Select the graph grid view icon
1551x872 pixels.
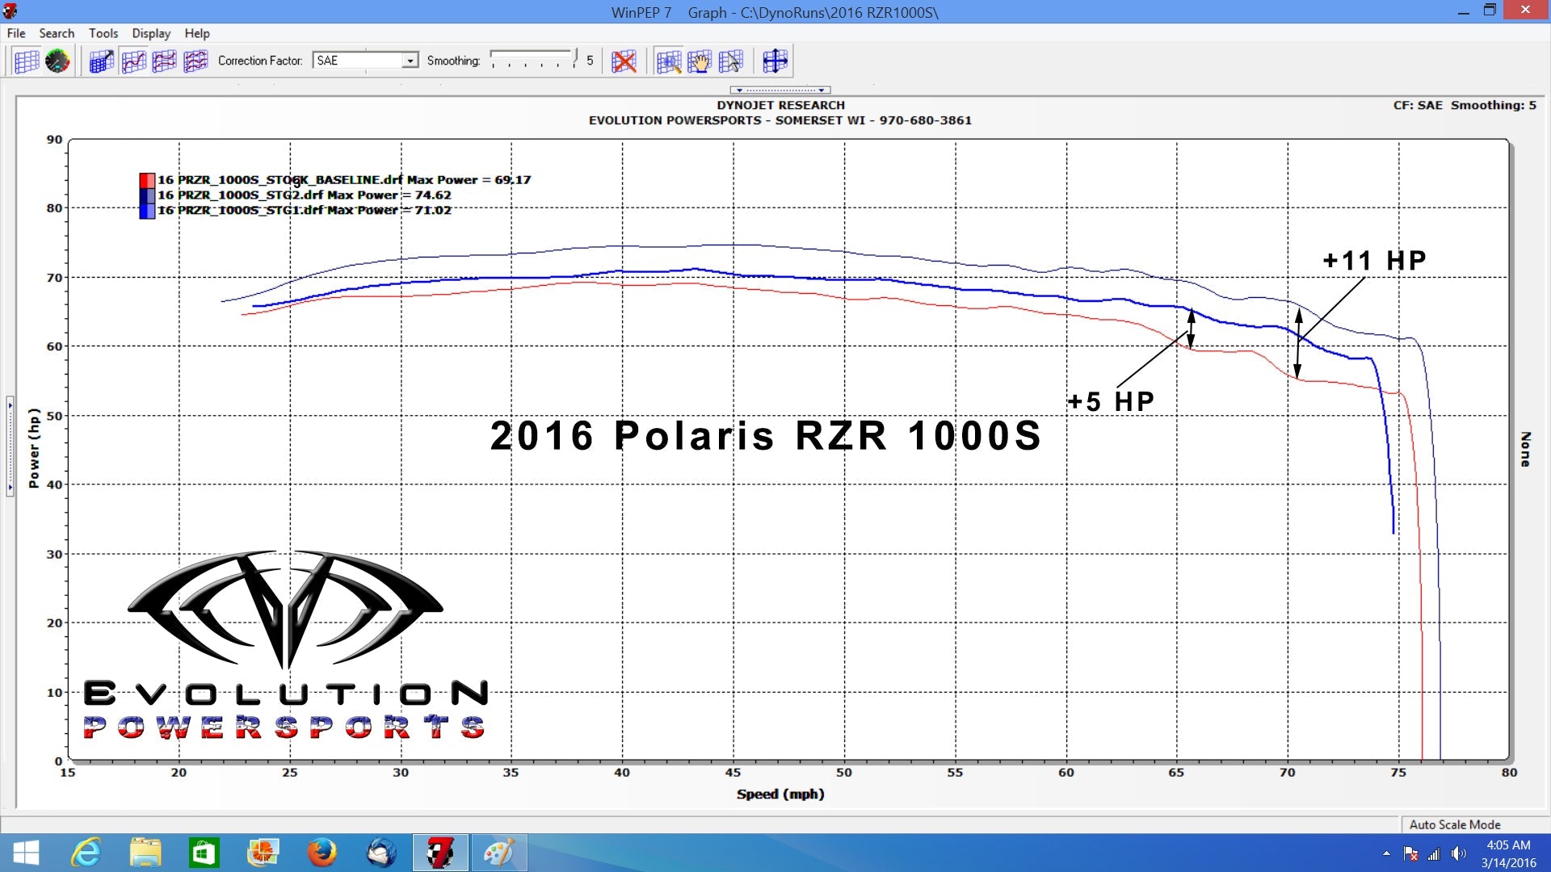[x=27, y=61]
